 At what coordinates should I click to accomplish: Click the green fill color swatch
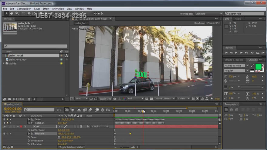tap(258, 66)
